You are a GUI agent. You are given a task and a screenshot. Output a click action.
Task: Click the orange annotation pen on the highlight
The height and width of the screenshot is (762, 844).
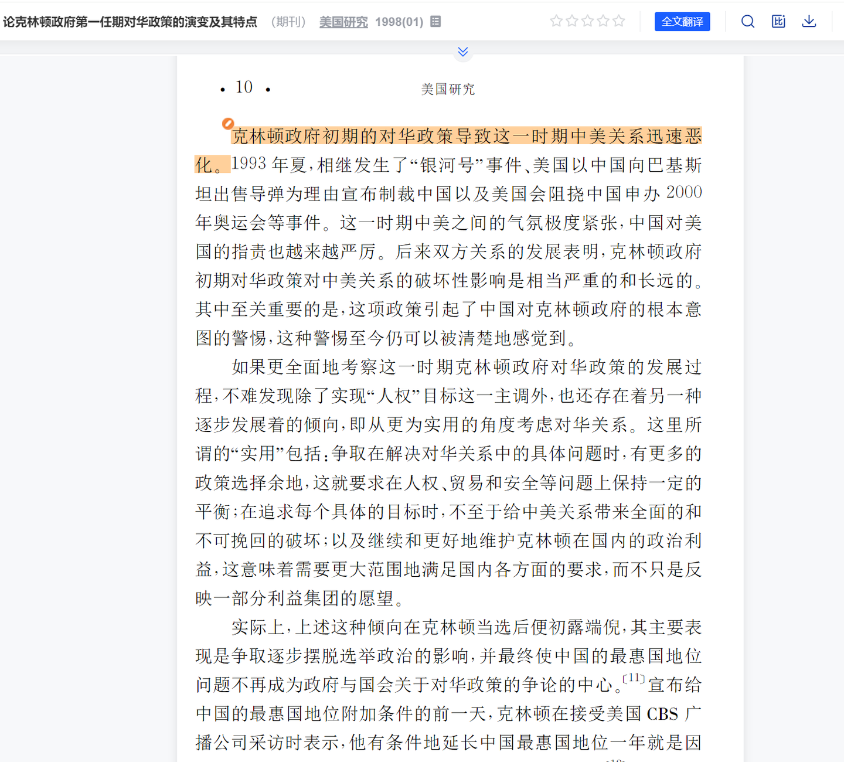(x=228, y=124)
